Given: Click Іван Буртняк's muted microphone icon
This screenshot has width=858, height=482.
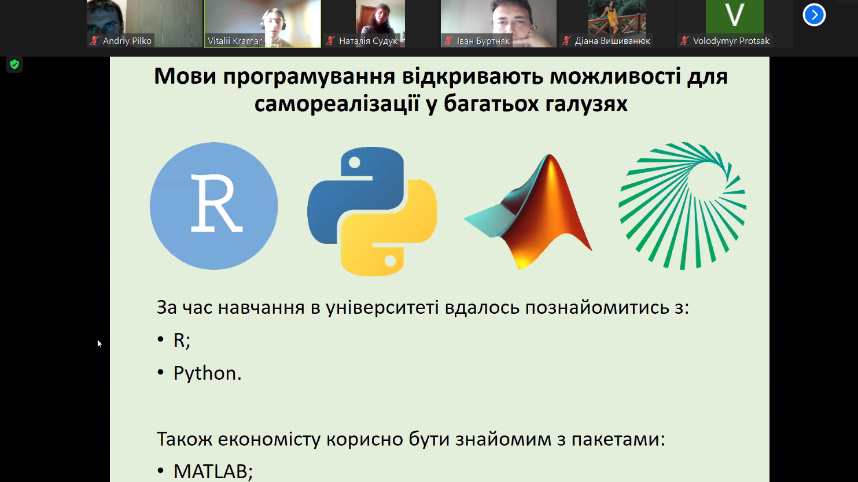Looking at the screenshot, I should [x=448, y=41].
